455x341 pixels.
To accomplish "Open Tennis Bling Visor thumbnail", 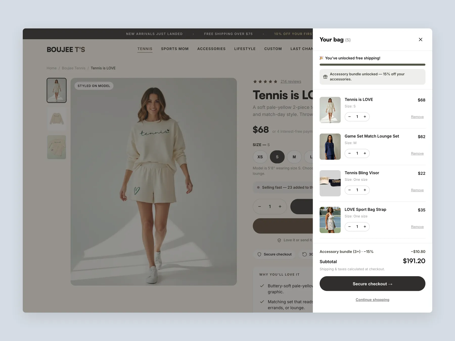I will pyautogui.click(x=330, y=183).
